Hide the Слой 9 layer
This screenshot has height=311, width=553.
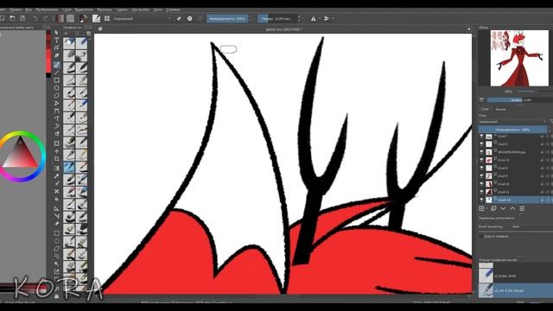(x=481, y=175)
